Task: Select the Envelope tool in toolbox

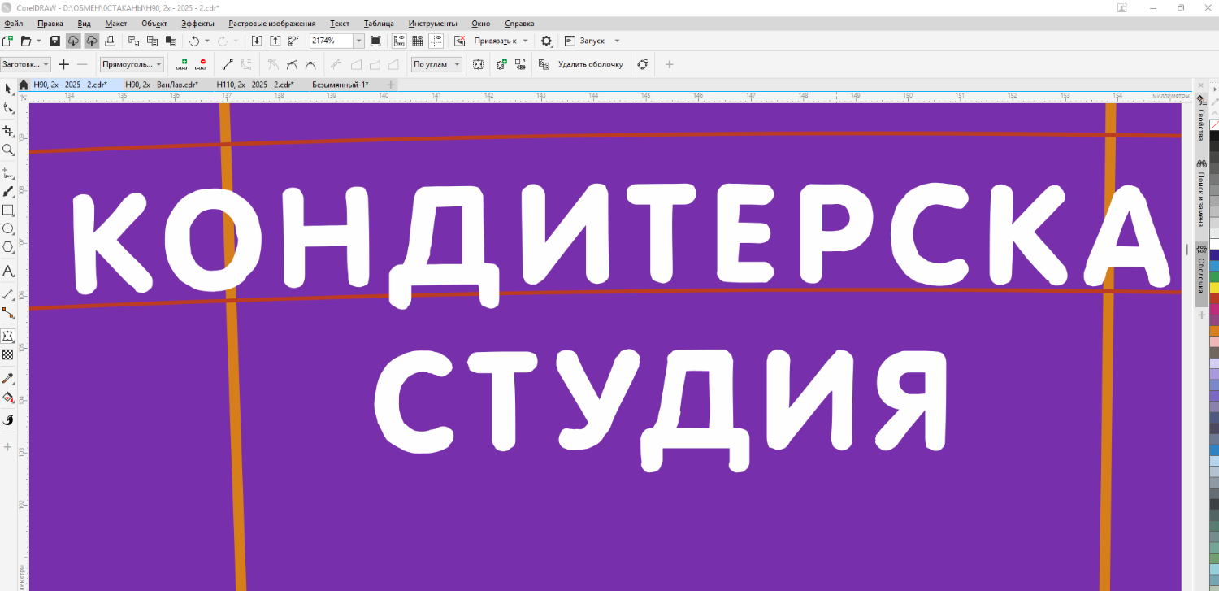Action: tap(8, 336)
